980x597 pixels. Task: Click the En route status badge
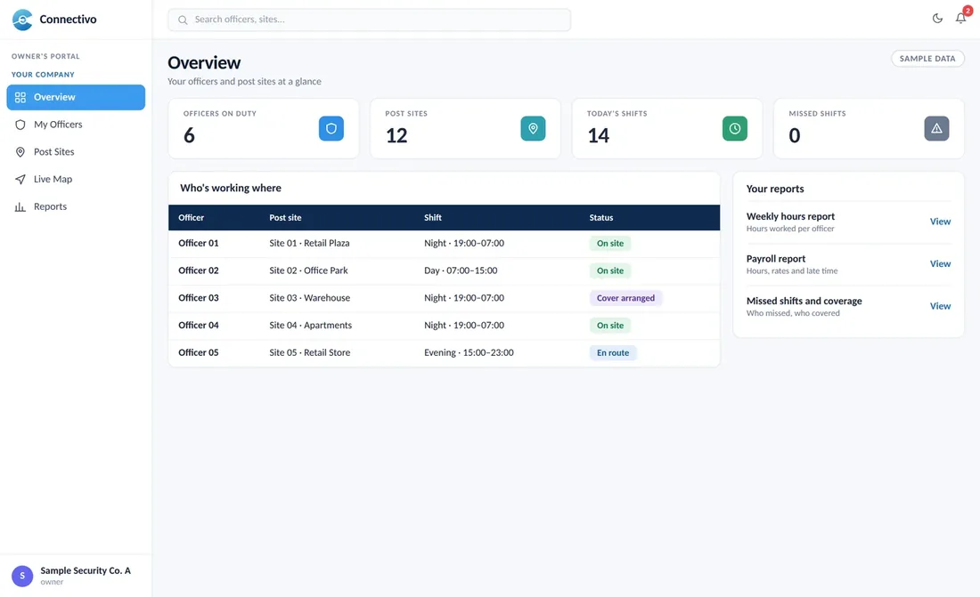coord(613,353)
